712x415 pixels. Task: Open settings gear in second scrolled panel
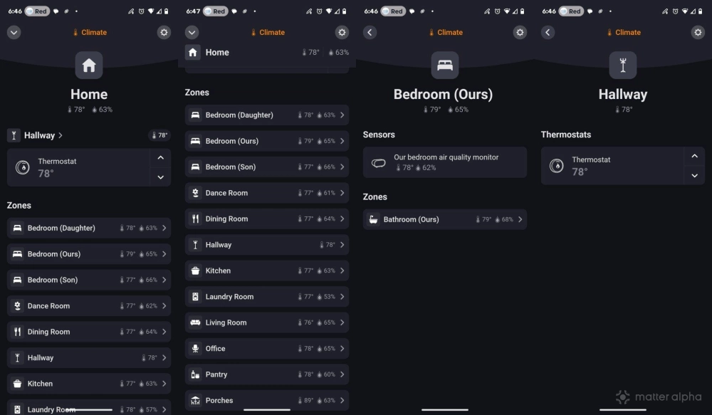click(342, 32)
